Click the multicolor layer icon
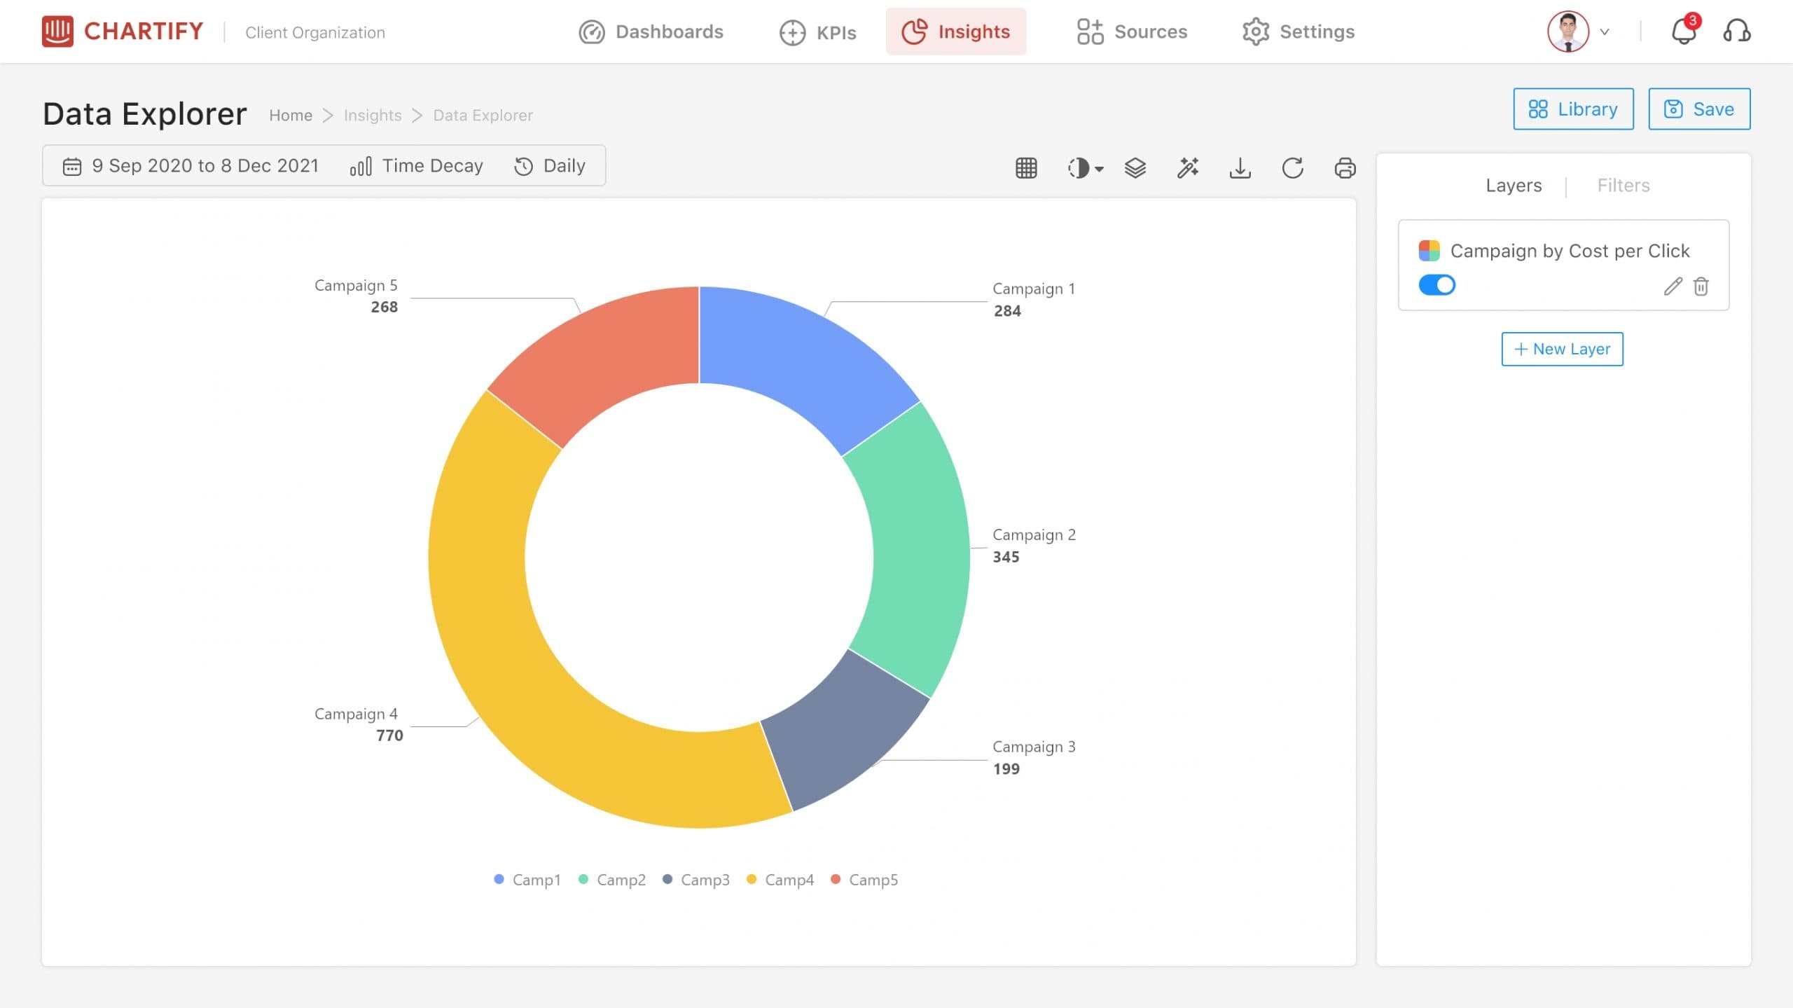 point(1429,250)
